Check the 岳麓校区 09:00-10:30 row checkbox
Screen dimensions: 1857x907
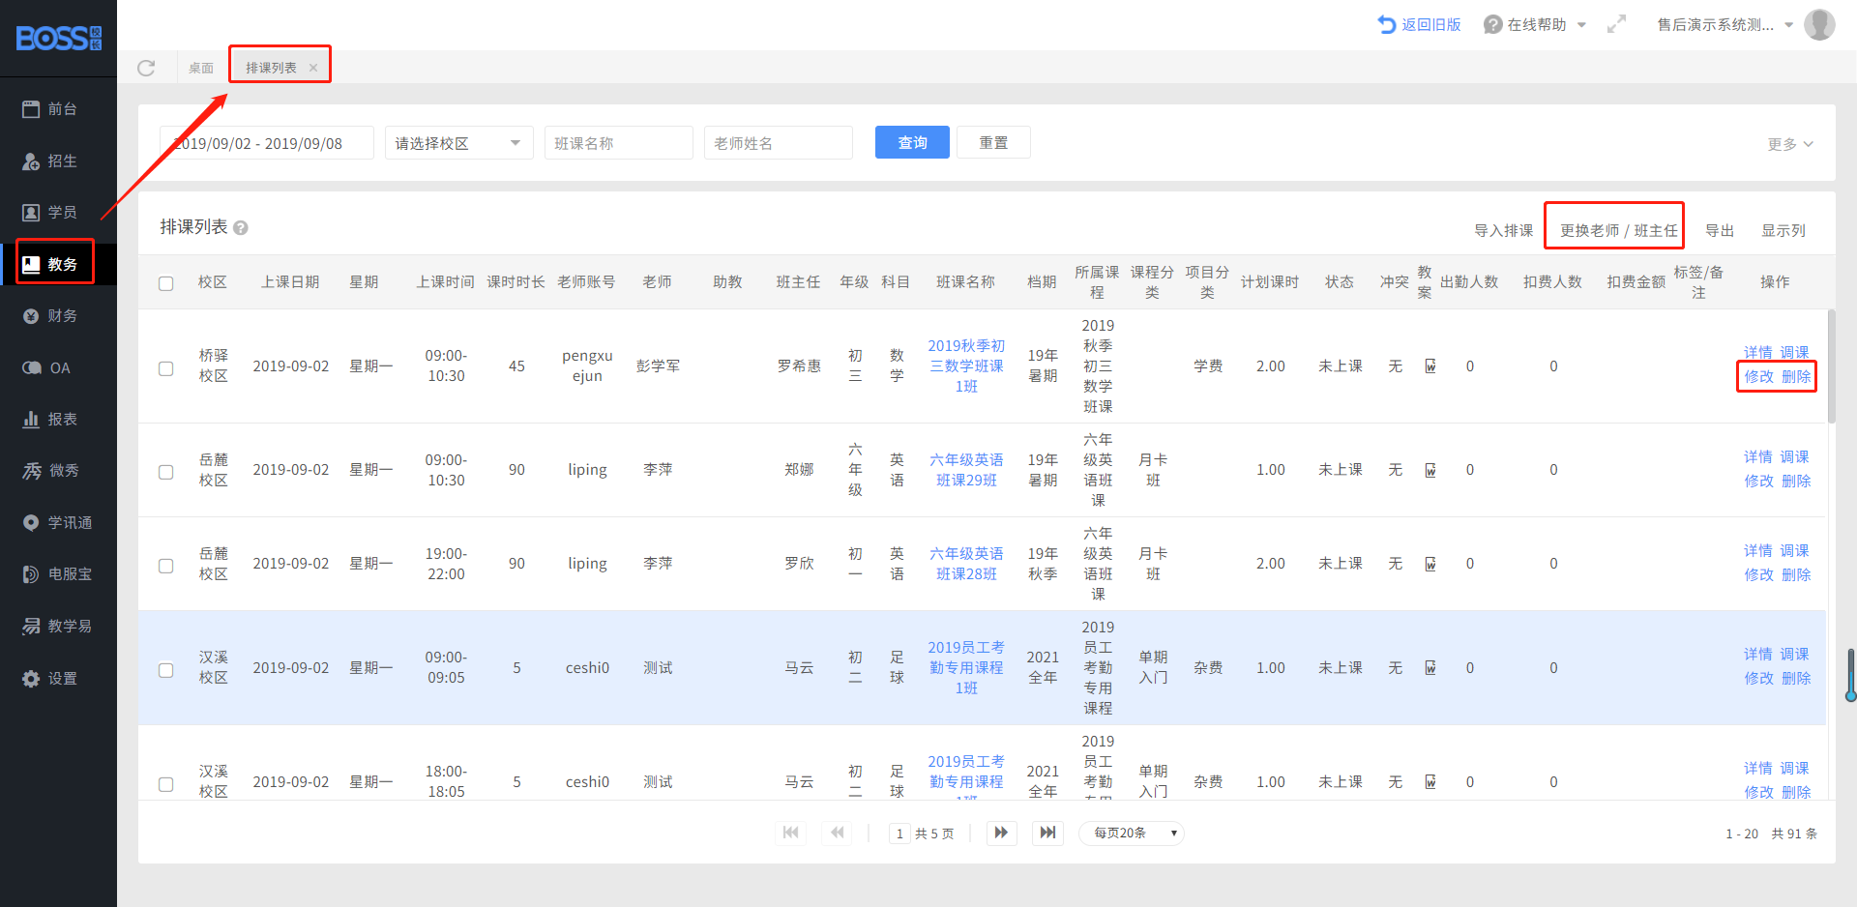tap(166, 472)
